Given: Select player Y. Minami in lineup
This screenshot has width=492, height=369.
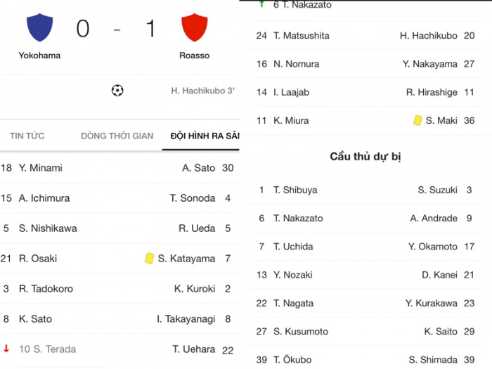Looking at the screenshot, I should coord(41,168).
